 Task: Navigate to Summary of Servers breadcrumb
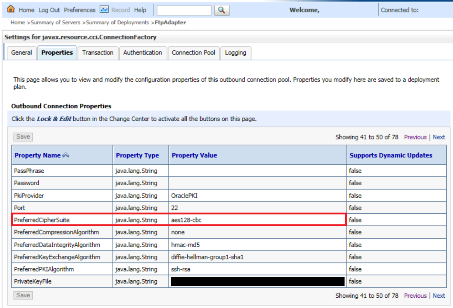[x=55, y=22]
